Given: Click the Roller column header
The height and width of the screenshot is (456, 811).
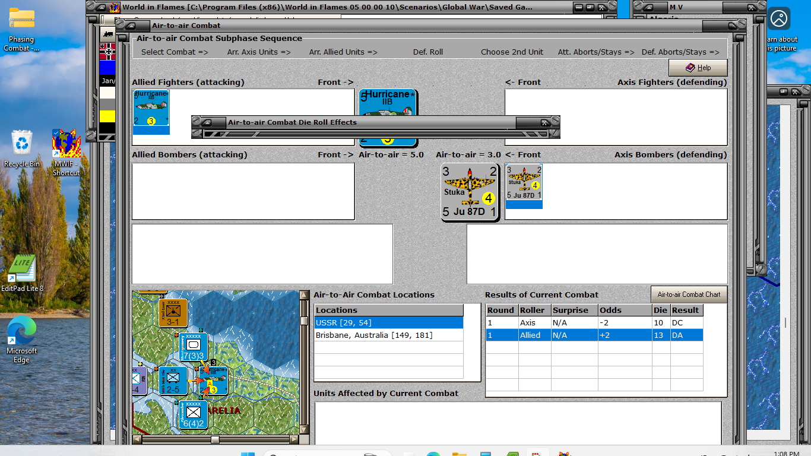Looking at the screenshot, I should coord(534,311).
